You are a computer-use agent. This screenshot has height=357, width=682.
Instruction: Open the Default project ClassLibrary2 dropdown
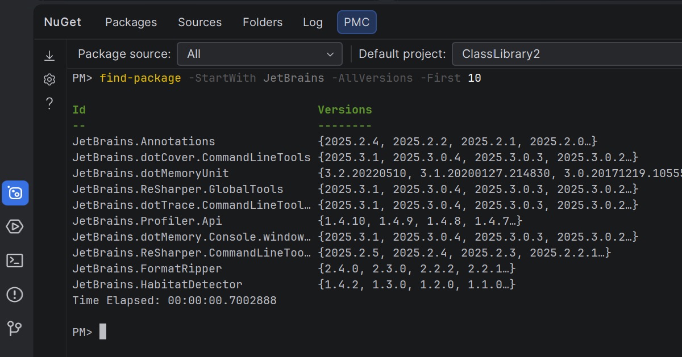coord(567,54)
